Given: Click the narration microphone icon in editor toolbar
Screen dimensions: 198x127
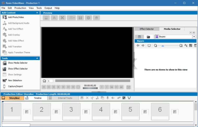Looking at the screenshot, I should tap(107, 98).
